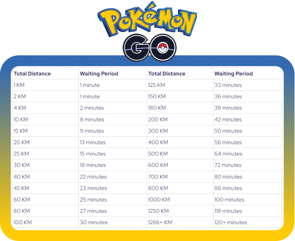This screenshot has width=295, height=241.
Task: Click the Pokémon logo text
Action: (147, 19)
